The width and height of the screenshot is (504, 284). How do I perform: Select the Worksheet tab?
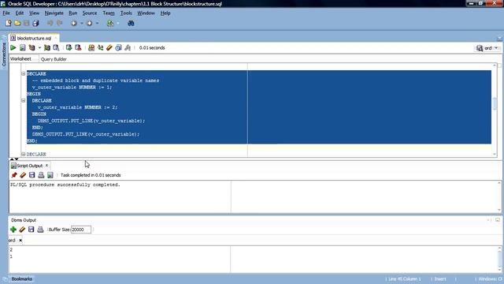[20, 59]
